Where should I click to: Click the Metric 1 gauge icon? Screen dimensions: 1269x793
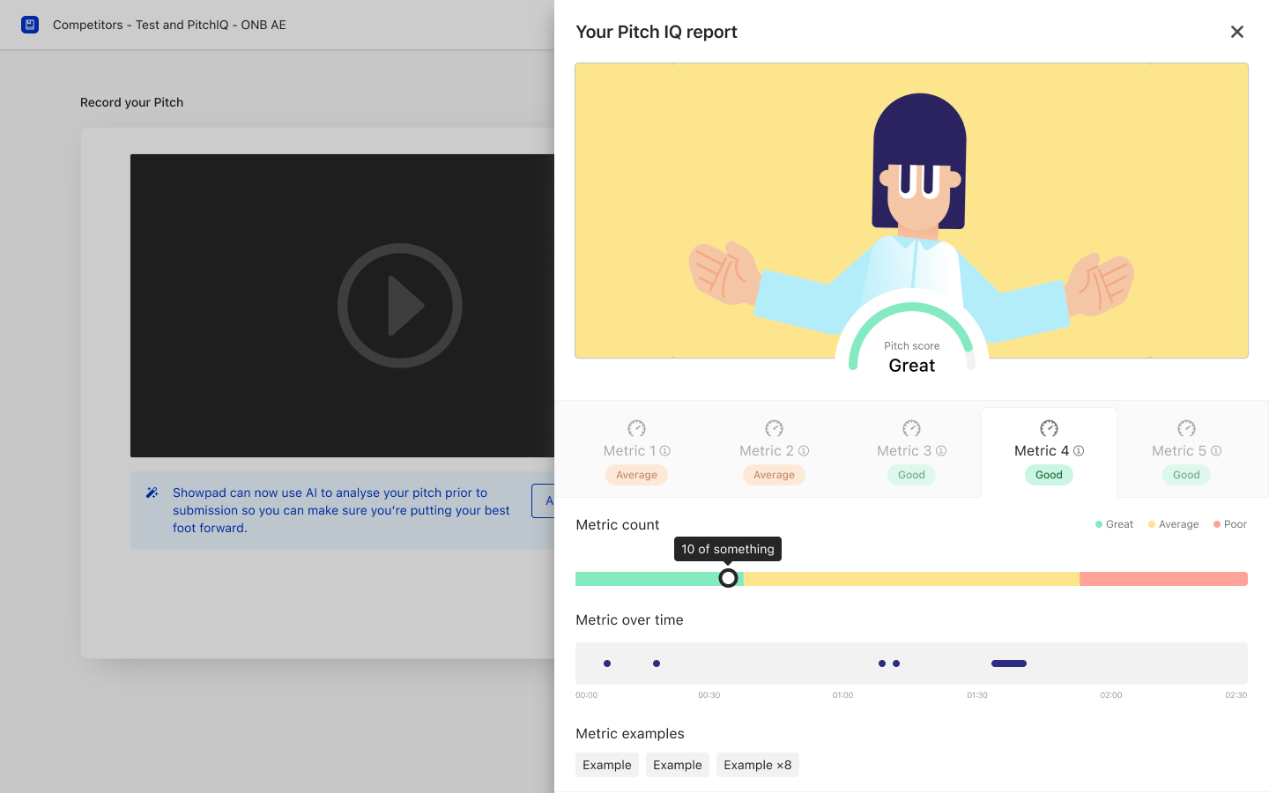636,428
